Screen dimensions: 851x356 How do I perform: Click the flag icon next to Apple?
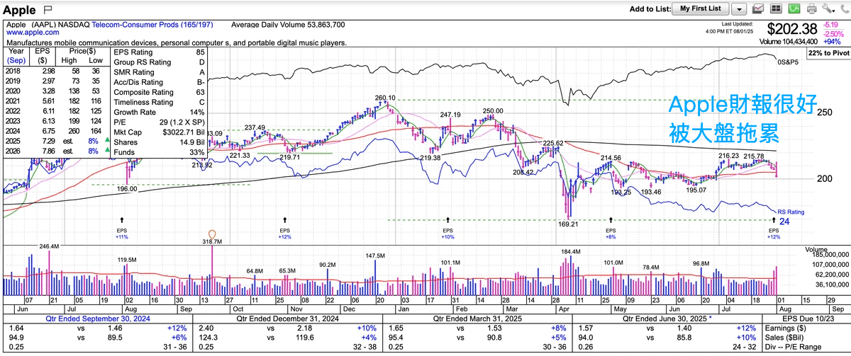point(48,10)
